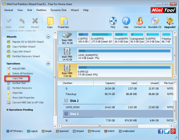Click the Apply checkmark toolbar button
179x140 pixels.
coord(9,23)
